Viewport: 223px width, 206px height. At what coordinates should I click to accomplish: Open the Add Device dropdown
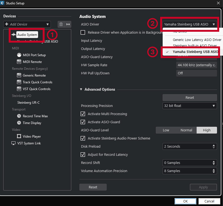(27, 24)
